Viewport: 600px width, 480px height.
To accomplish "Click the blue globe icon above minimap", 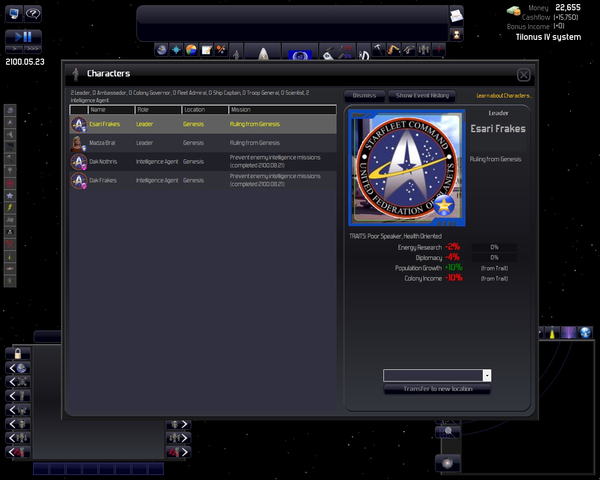I will pyautogui.click(x=585, y=332).
